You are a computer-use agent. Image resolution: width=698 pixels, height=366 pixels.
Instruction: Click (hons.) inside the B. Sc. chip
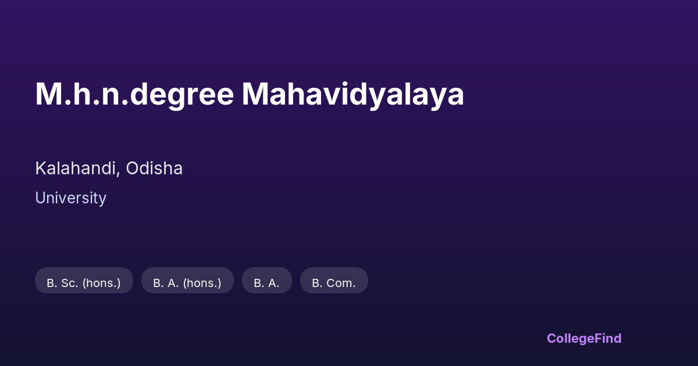tap(101, 283)
